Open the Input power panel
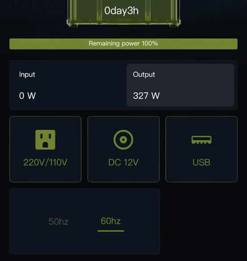Image resolution: width=247 pixels, height=261 pixels. pos(68,85)
